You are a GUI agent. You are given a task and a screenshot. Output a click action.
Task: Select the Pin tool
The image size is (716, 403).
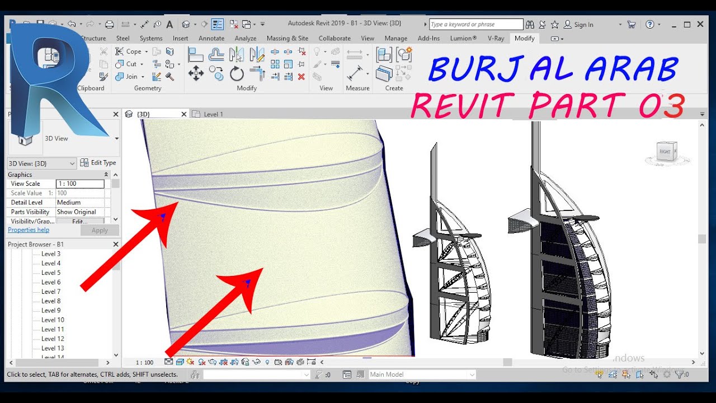coord(302,64)
